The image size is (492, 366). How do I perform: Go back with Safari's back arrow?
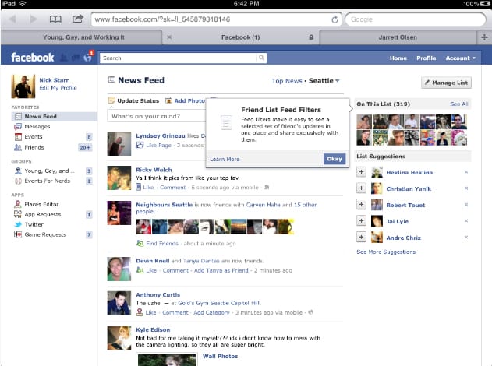[12, 19]
